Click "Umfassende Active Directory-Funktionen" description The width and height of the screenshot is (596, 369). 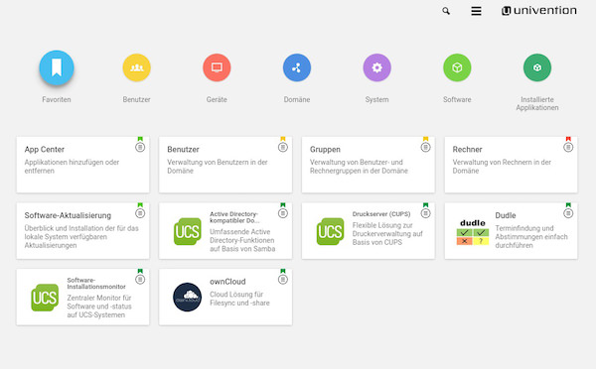coord(242,240)
